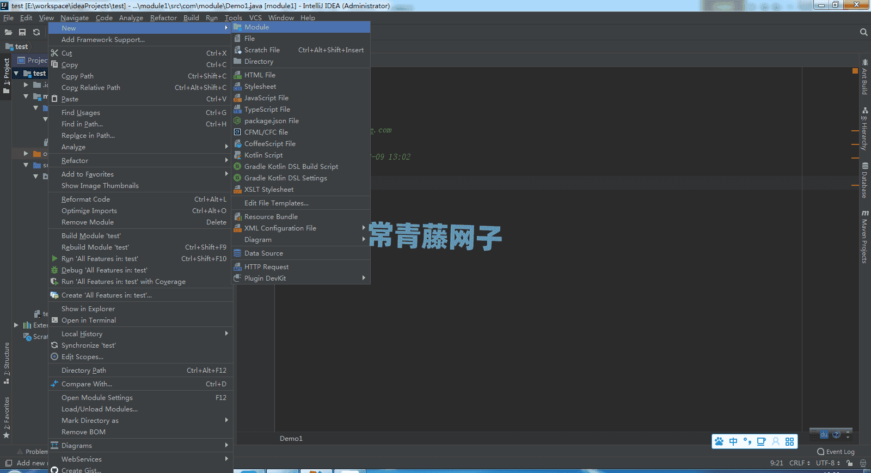Click the Plugin DevKit icon

click(x=237, y=278)
